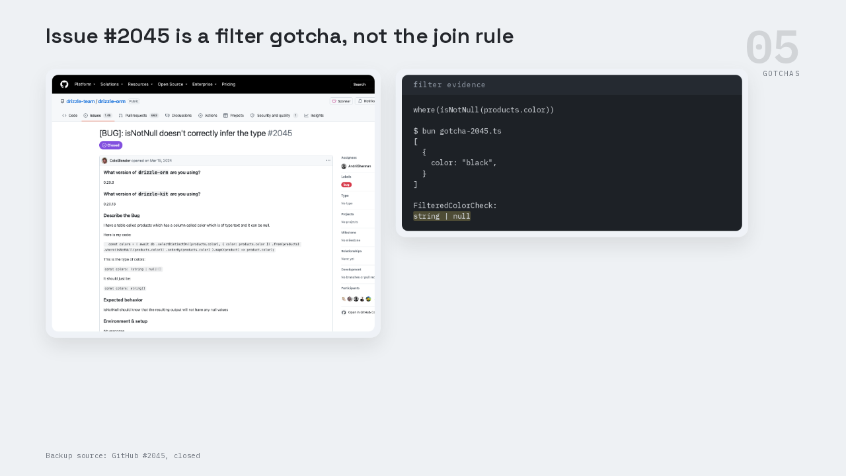
Task: Open the Pricing link
Action: point(229,84)
